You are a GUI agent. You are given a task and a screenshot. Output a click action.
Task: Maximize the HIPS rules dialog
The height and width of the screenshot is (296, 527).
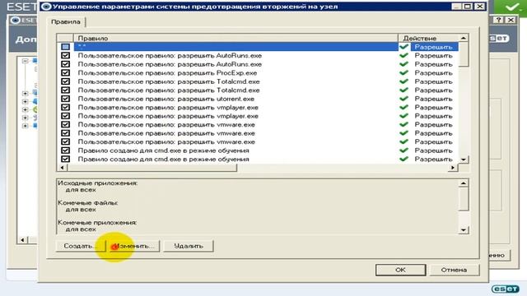point(468,6)
